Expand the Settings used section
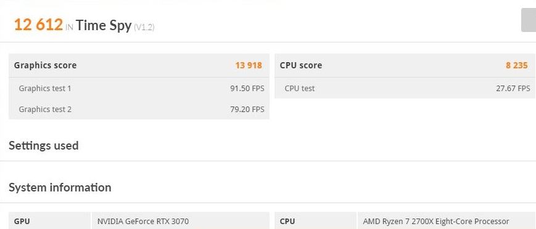The width and height of the screenshot is (536, 229). click(x=43, y=145)
